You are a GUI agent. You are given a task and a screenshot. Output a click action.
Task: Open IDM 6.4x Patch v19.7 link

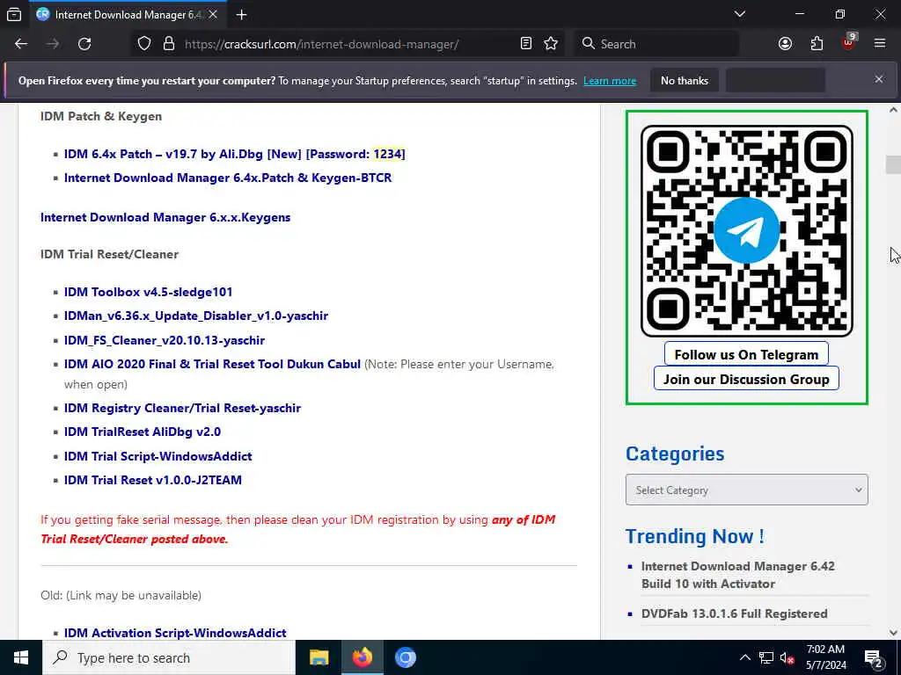point(234,154)
